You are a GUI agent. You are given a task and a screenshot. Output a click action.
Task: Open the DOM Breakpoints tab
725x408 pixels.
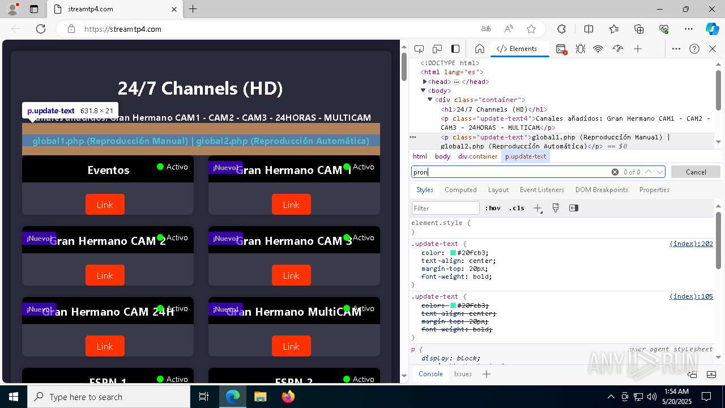[x=602, y=190]
